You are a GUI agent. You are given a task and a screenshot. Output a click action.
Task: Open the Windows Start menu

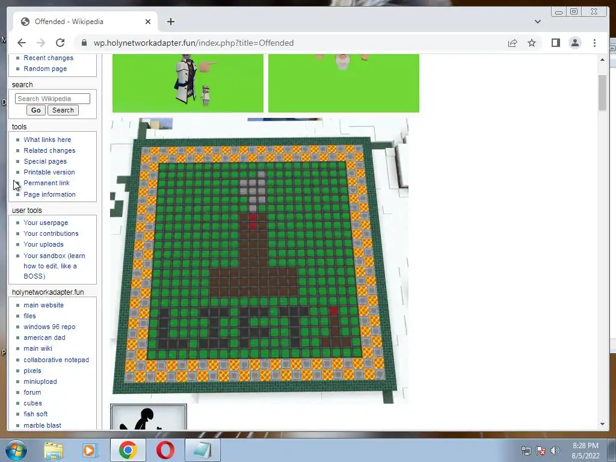click(16, 450)
